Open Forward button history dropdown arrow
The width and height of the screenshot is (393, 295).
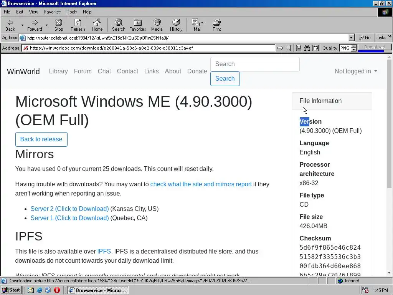click(x=46, y=25)
